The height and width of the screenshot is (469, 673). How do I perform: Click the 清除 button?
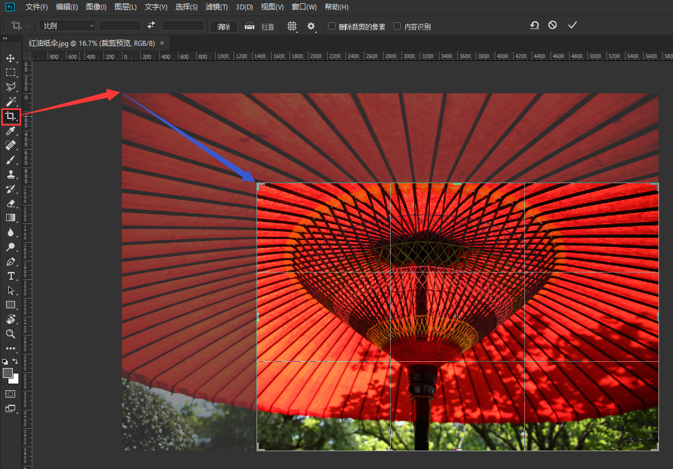(x=224, y=26)
